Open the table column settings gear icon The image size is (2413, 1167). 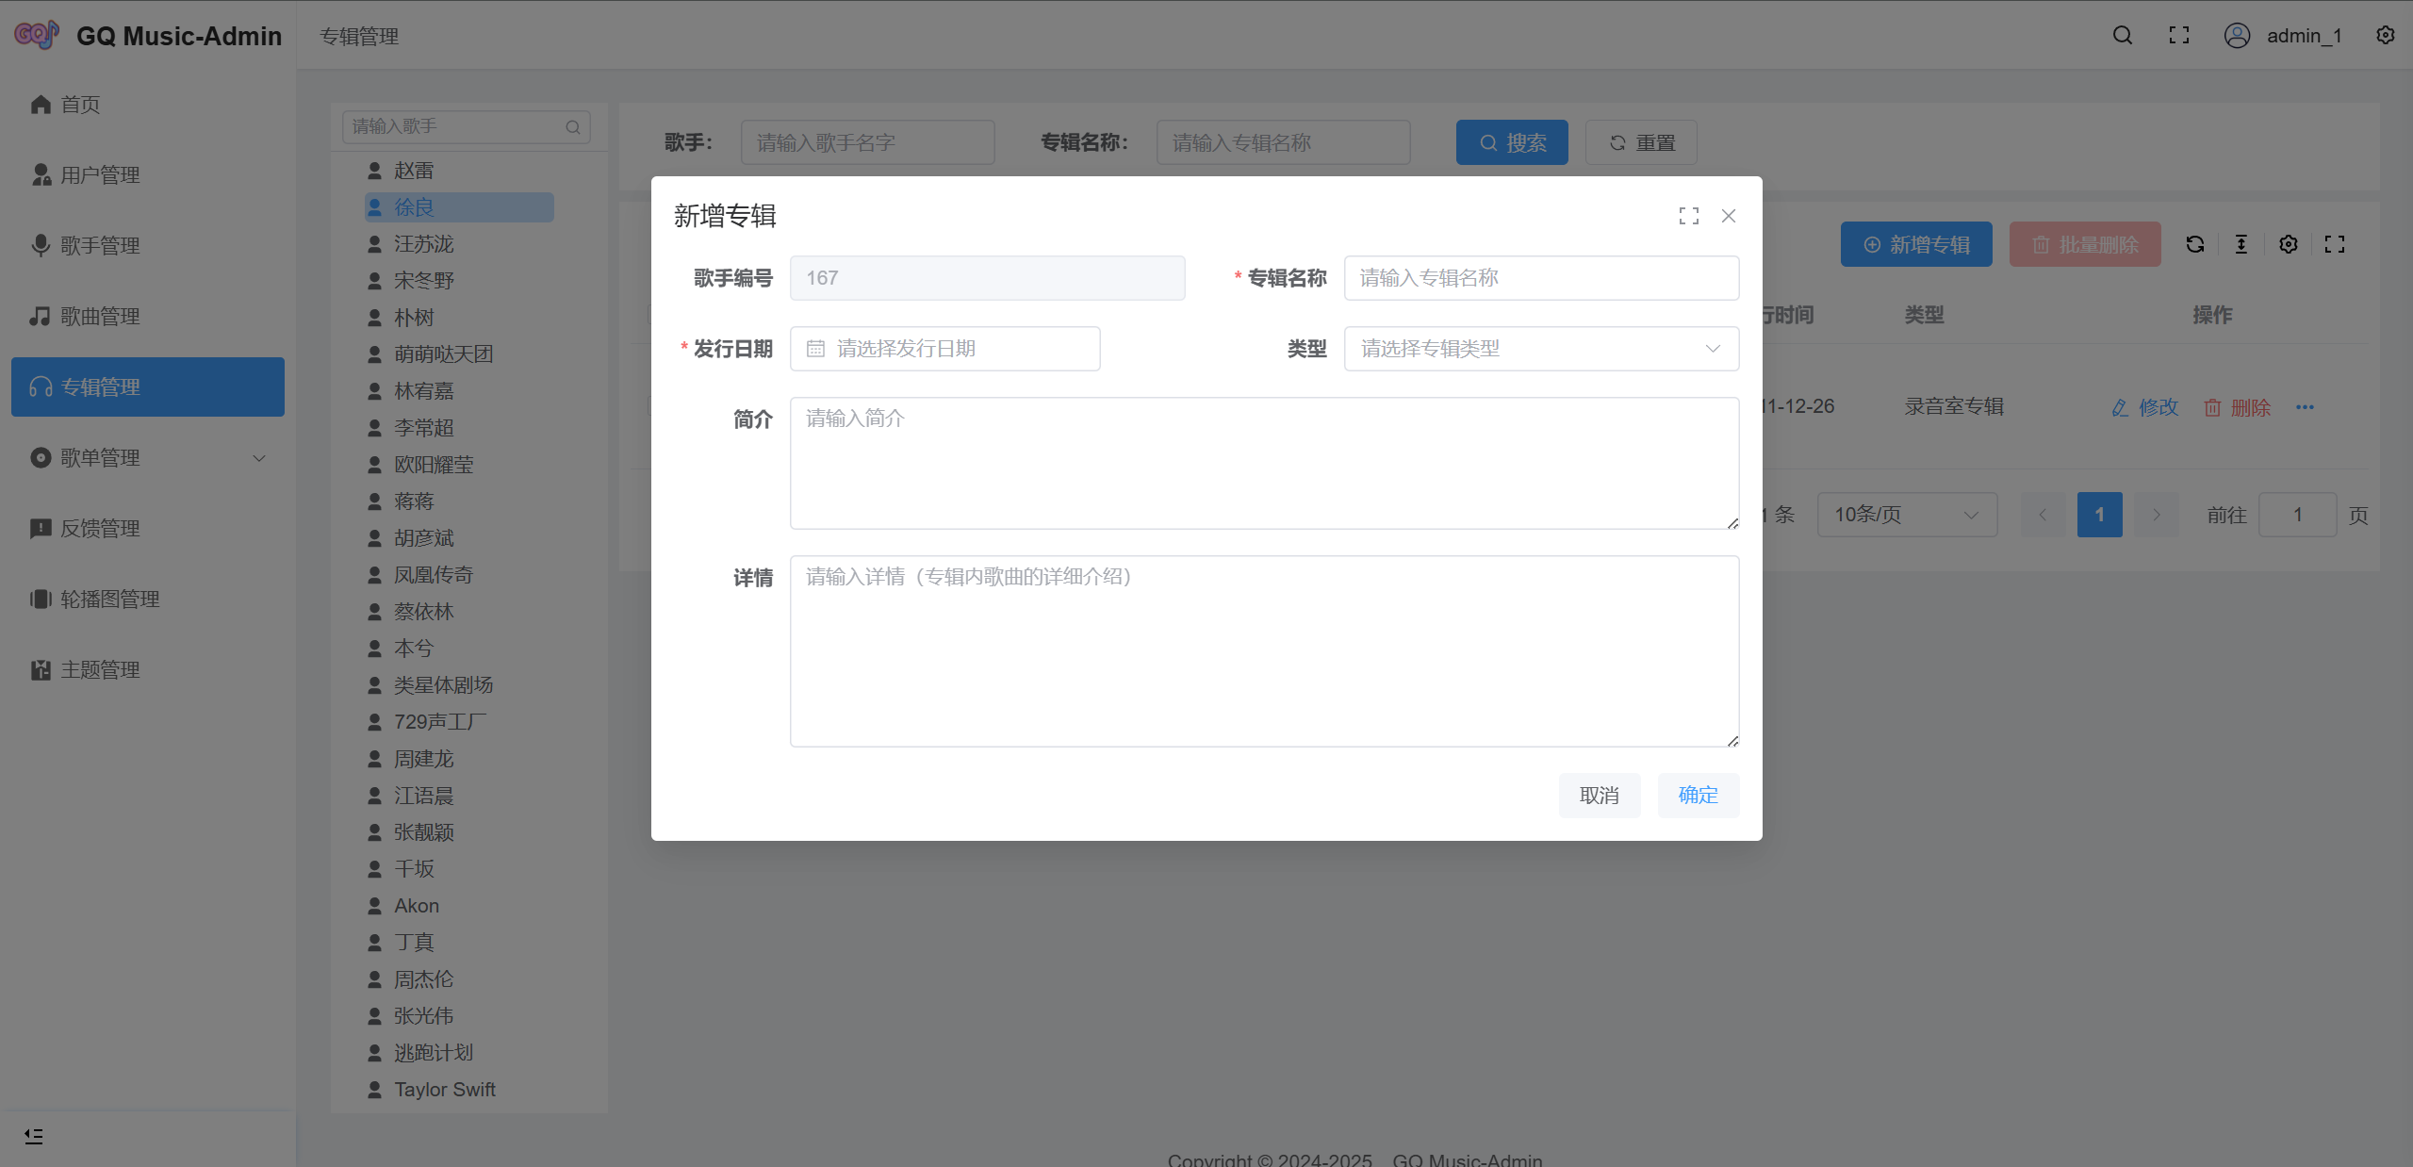tap(2288, 245)
